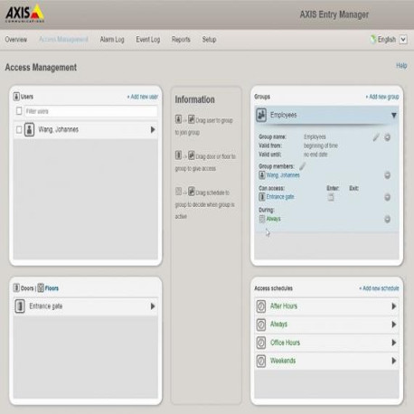This screenshot has width=414, height=414.
Task: Expand the Wang, Johannes user row
Action: coord(153,130)
